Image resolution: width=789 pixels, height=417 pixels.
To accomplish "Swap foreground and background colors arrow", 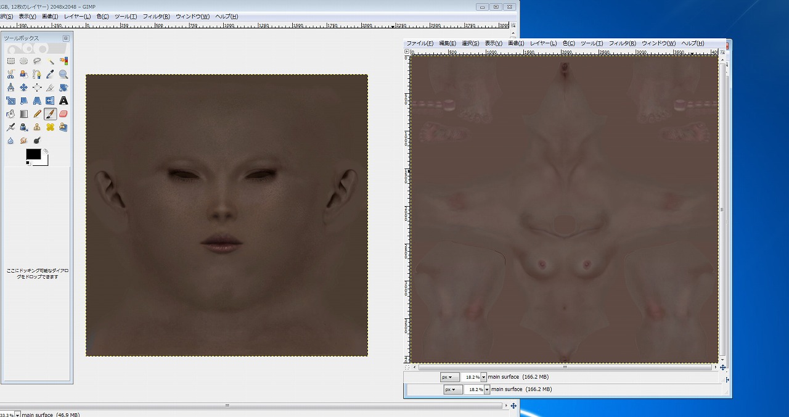I will click(x=46, y=151).
